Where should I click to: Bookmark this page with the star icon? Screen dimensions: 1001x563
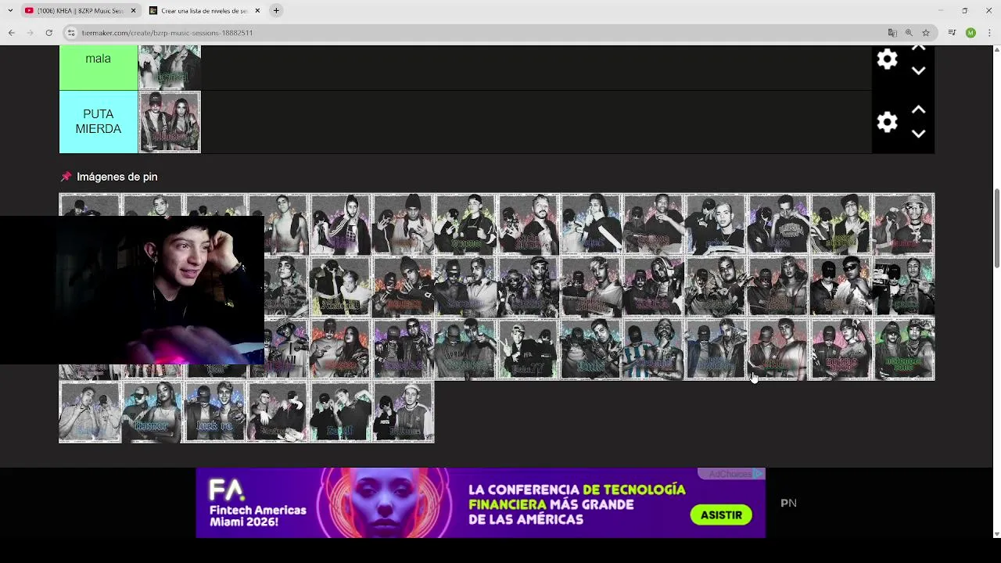926,33
